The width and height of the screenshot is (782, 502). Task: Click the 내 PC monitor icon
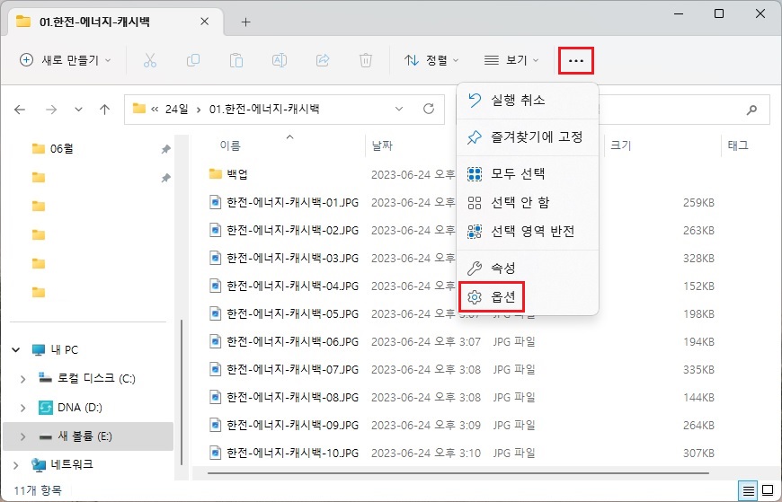coord(39,350)
